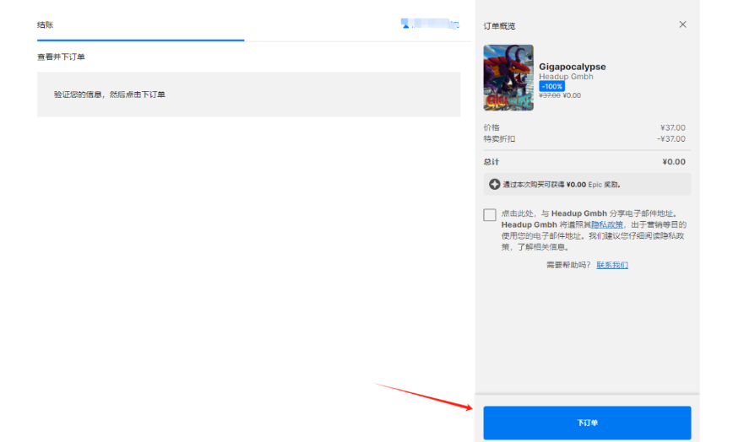Viewport: 744px width, 442px height.
Task: Tick the Headup Gmbh email sharing checkbox
Action: coord(490,214)
